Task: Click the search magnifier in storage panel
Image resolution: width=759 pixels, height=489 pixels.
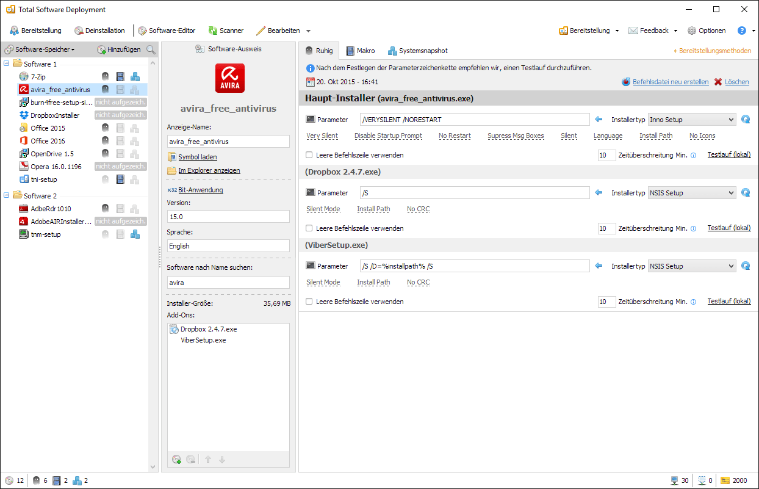Action: click(x=151, y=49)
